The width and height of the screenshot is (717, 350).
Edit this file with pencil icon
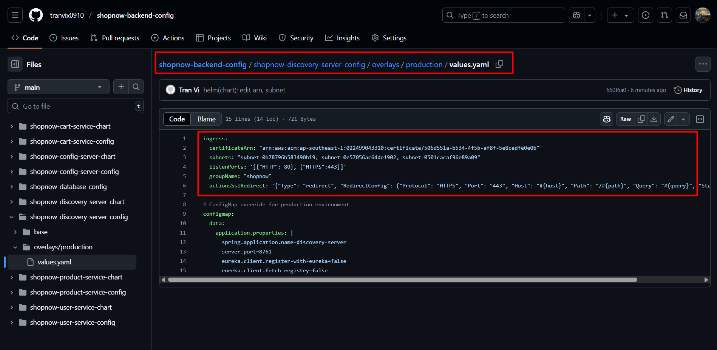click(x=671, y=119)
